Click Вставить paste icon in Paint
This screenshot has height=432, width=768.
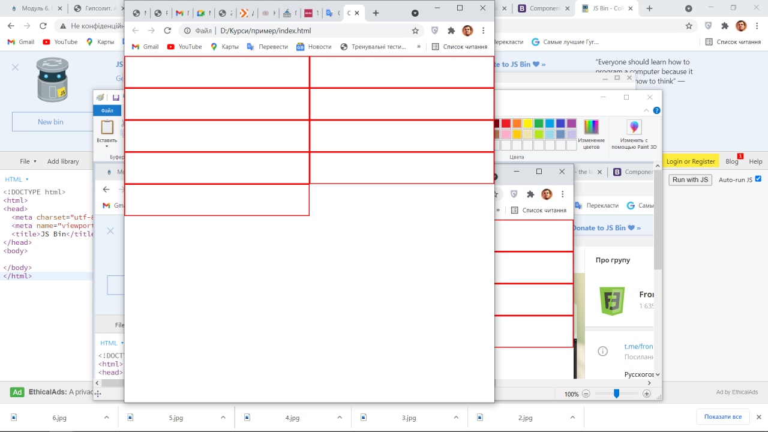pyautogui.click(x=107, y=127)
